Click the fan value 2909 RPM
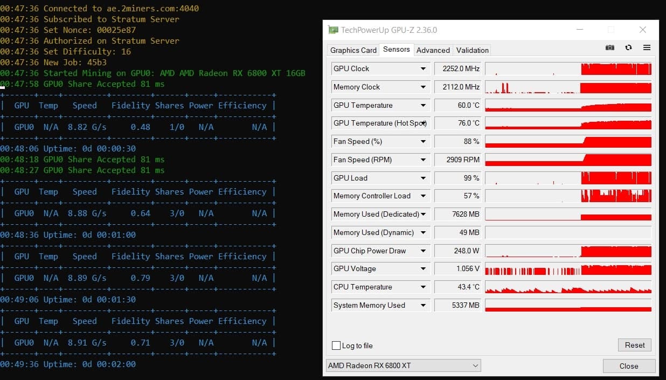Screen dimensions: 666x380 (x=457, y=160)
